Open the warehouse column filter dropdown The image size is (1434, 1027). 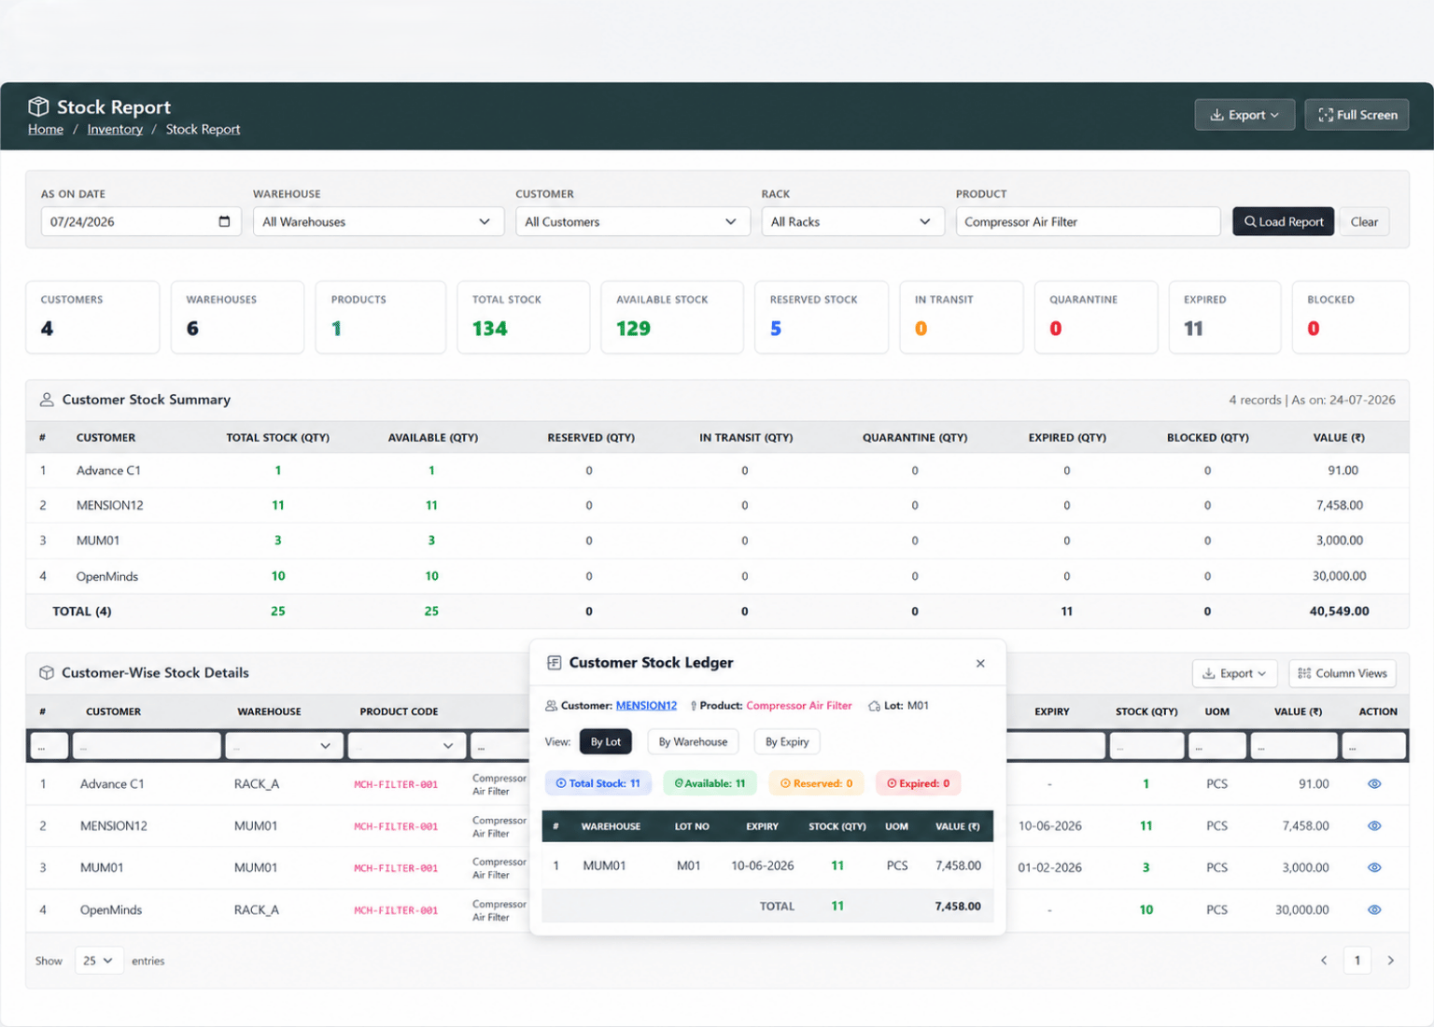285,746
